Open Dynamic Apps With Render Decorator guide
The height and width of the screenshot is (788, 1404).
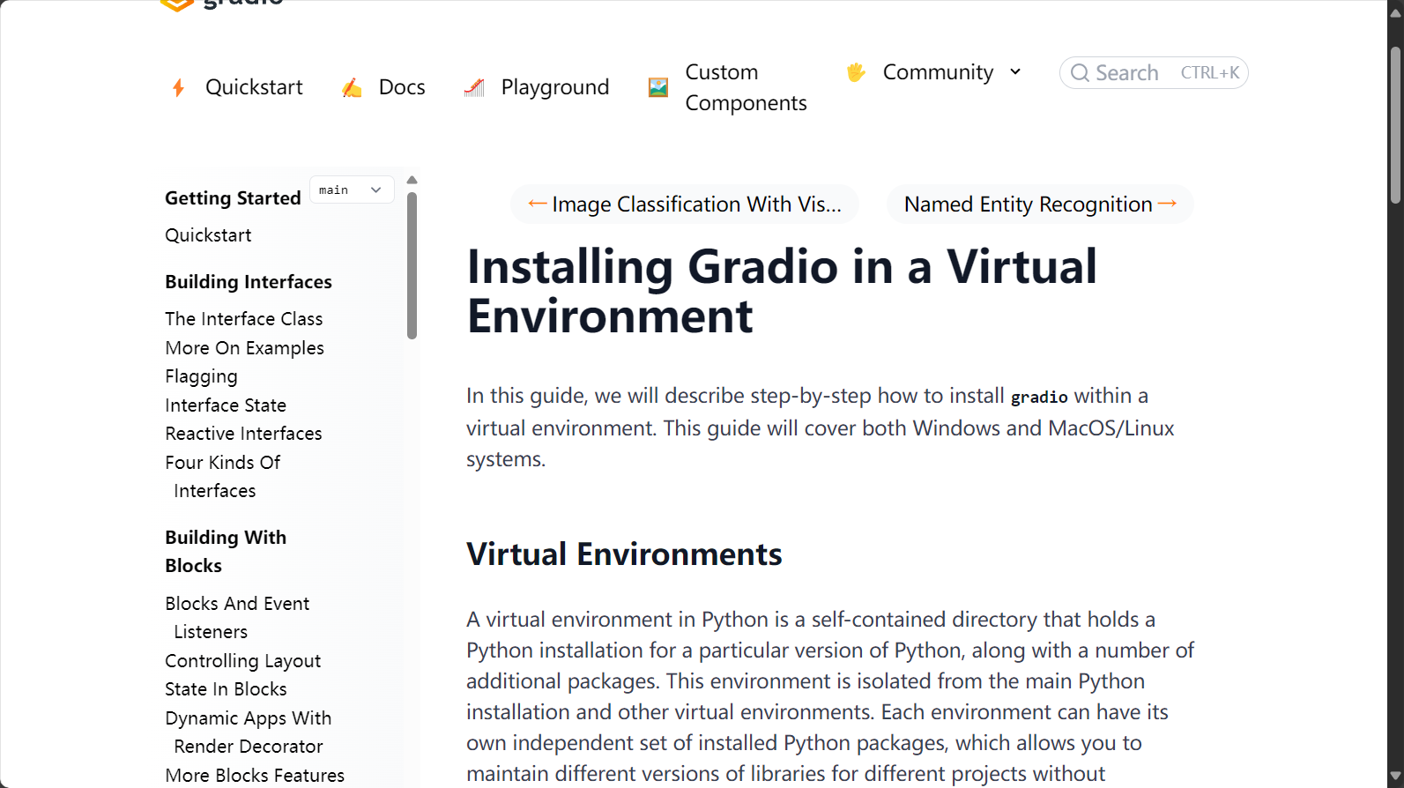[248, 732]
